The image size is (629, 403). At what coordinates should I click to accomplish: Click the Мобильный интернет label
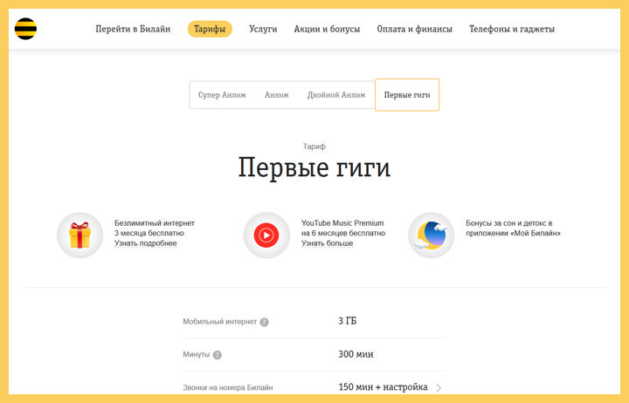click(x=220, y=322)
